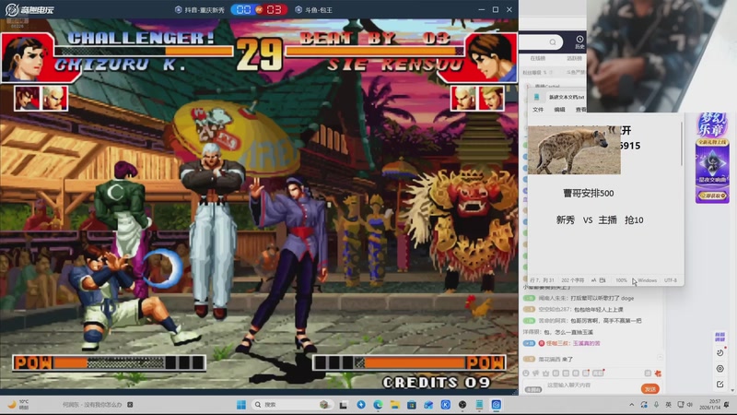Open Microsoft Edge from taskbar
737x415 pixels.
coord(378,405)
